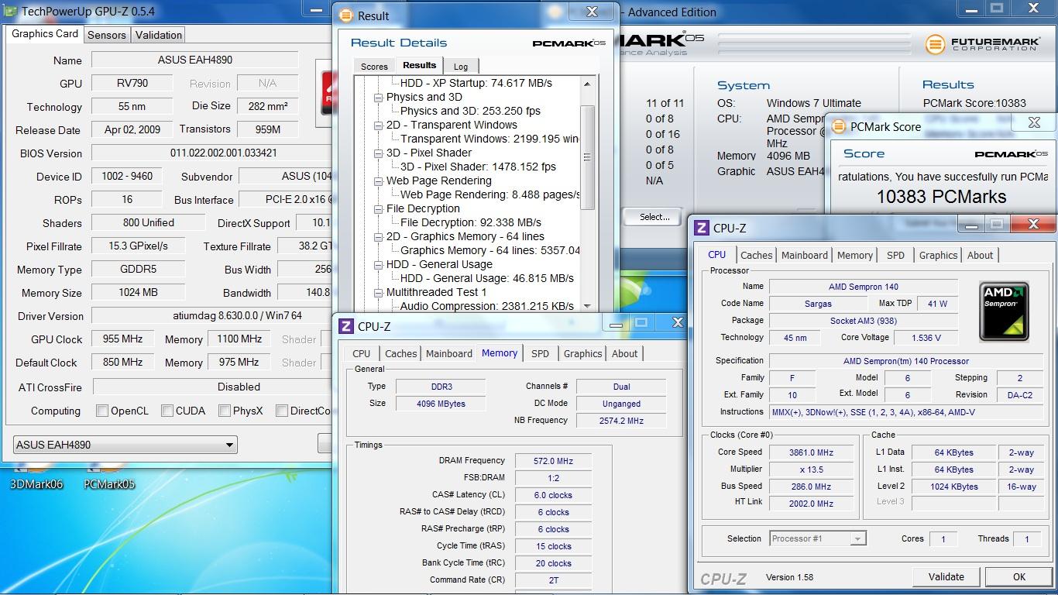This screenshot has height=595, width=1058.
Task: Collapse the 2D - Transparent Windows node
Action: pyautogui.click(x=379, y=126)
